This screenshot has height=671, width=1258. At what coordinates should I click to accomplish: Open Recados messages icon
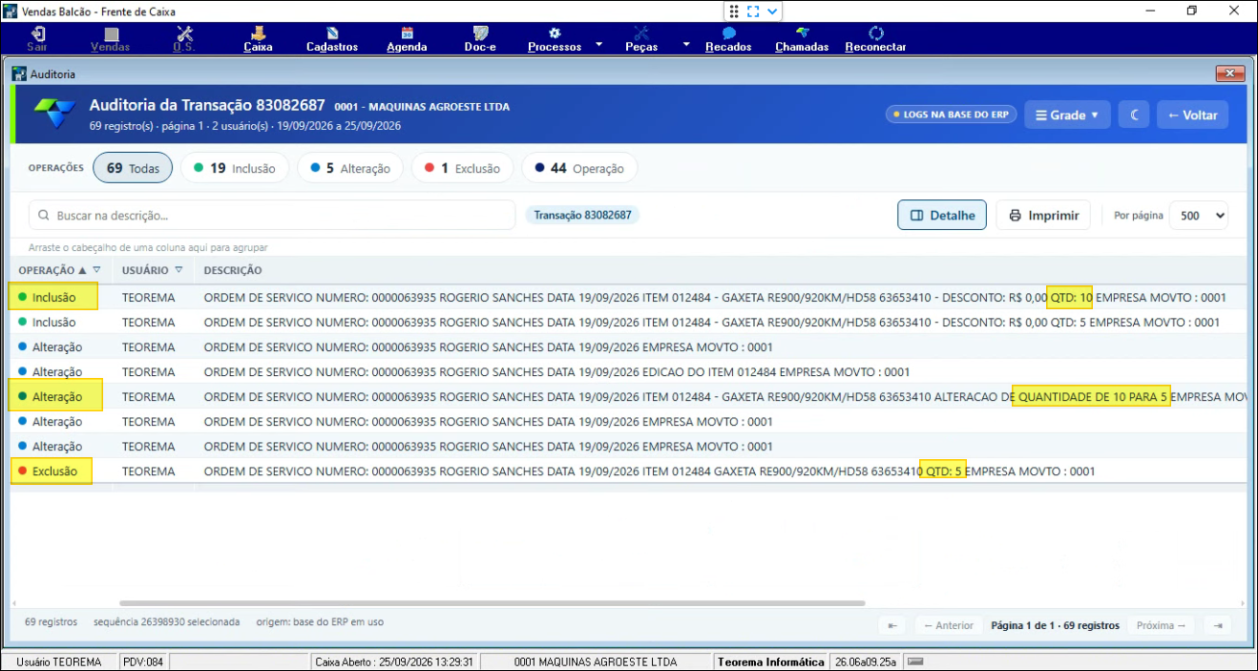(x=728, y=34)
